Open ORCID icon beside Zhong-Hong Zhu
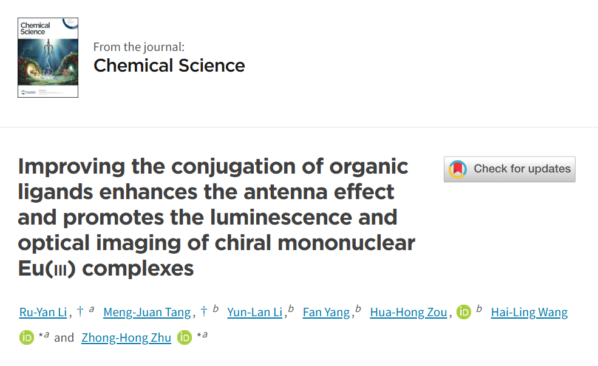598x366 pixels. point(185,337)
